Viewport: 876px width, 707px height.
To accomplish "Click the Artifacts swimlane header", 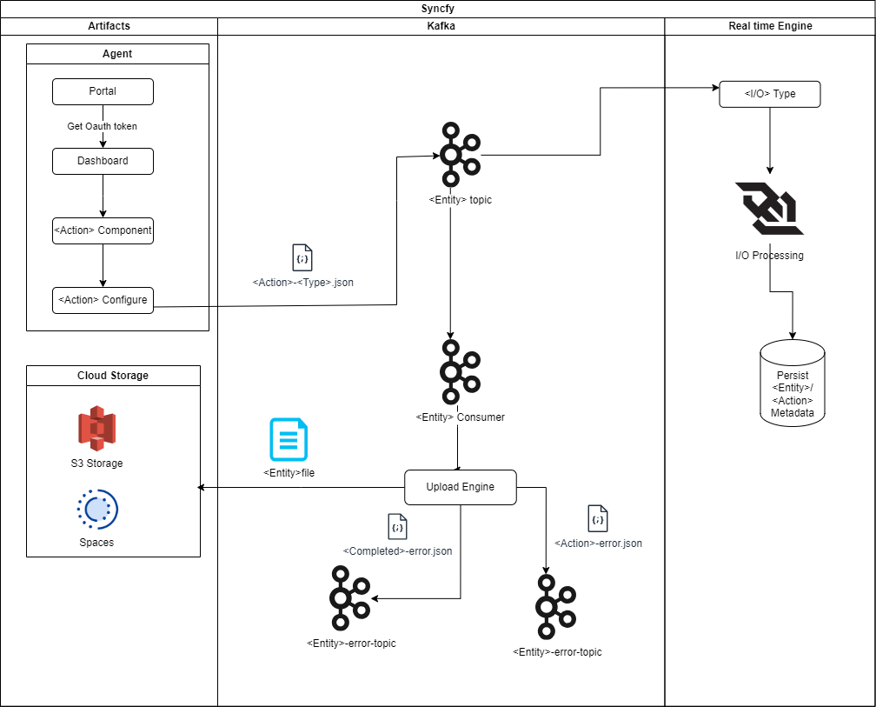I will [109, 26].
